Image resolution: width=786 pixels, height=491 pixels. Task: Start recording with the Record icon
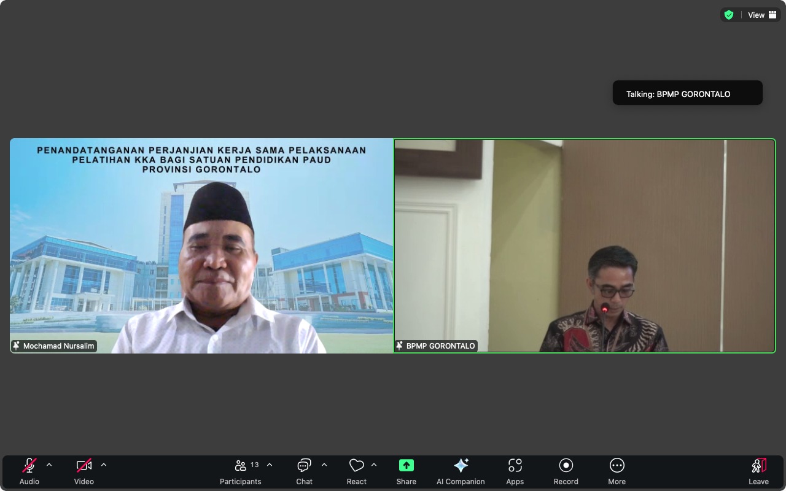pyautogui.click(x=566, y=465)
